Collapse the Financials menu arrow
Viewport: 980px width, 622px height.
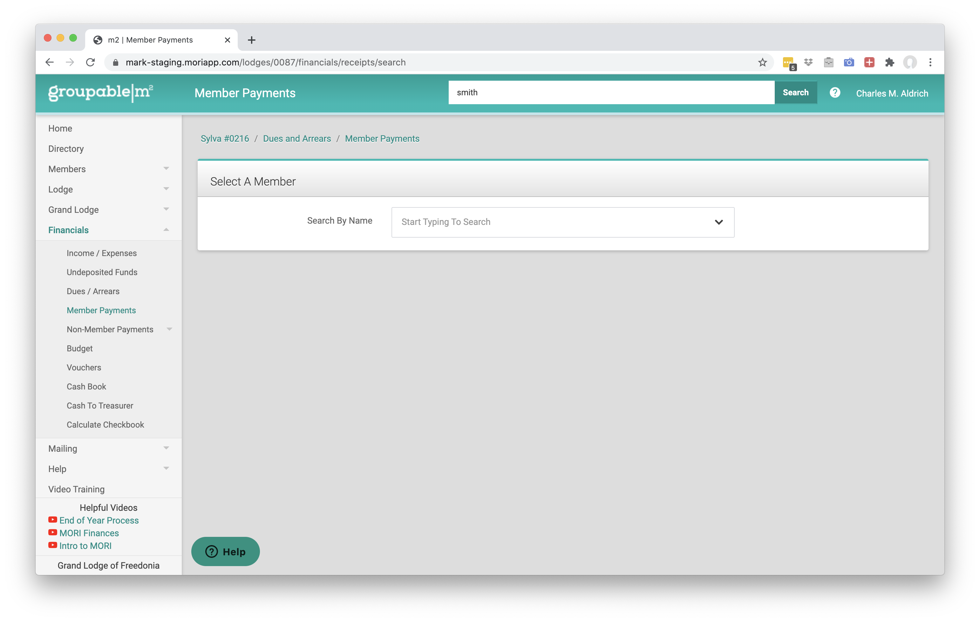(166, 230)
